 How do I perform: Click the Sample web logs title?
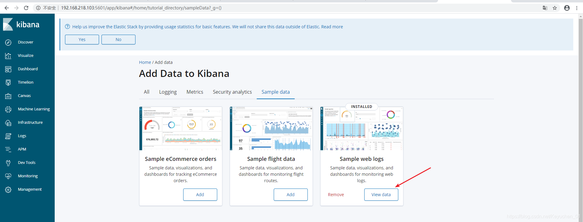362,159
